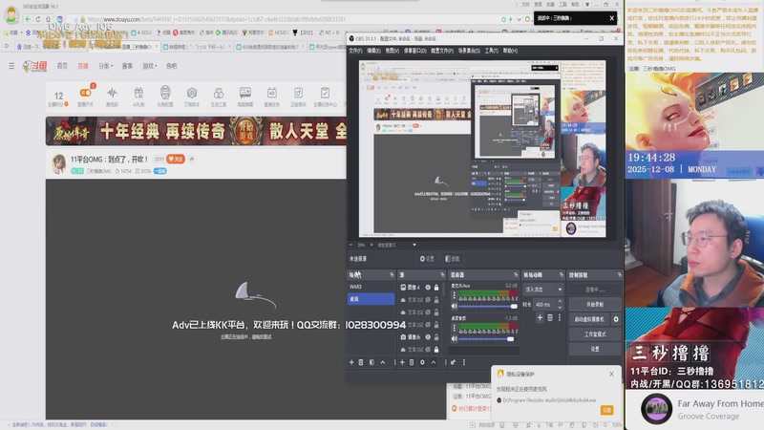
Task: Add a new scene with plus icon
Action: [351, 362]
